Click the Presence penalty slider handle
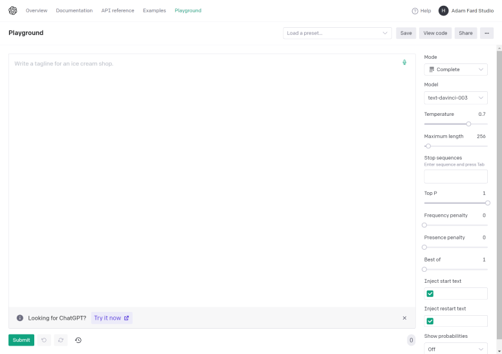Screen dimensions: 502x354 coord(424,247)
